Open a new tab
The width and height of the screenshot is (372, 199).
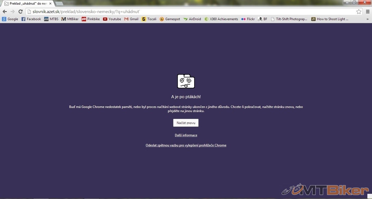[x=59, y=4]
